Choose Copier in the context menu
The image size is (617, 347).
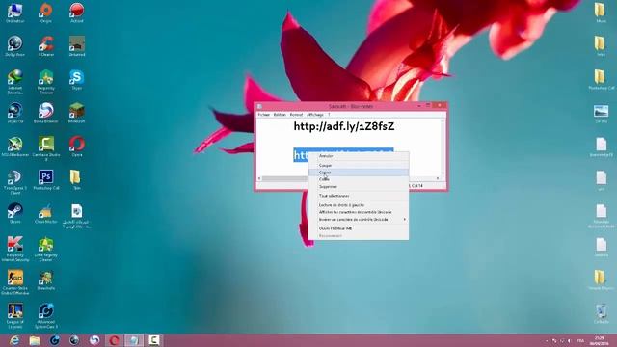click(358, 173)
